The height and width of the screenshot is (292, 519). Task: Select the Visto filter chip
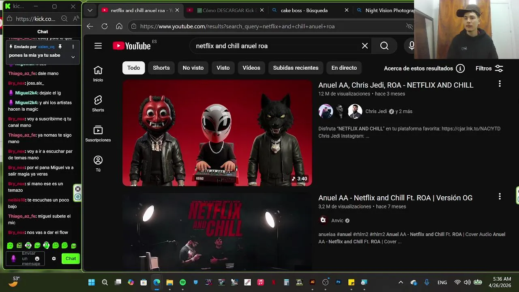coord(223,68)
